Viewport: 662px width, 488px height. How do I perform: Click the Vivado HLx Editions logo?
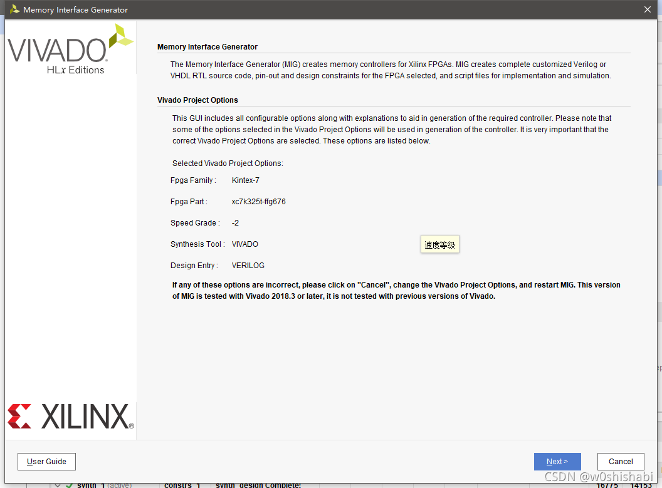click(x=70, y=49)
